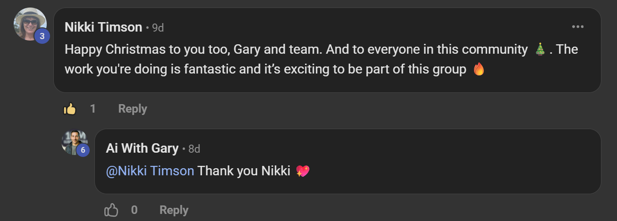Click the sparkling heart emoji in Gary's reply
The width and height of the screenshot is (617, 221).
[303, 171]
